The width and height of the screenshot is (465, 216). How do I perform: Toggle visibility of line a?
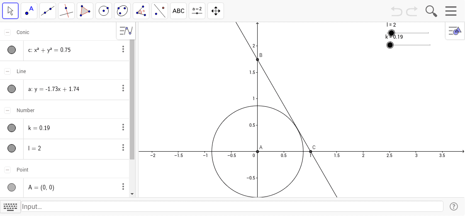click(12, 88)
